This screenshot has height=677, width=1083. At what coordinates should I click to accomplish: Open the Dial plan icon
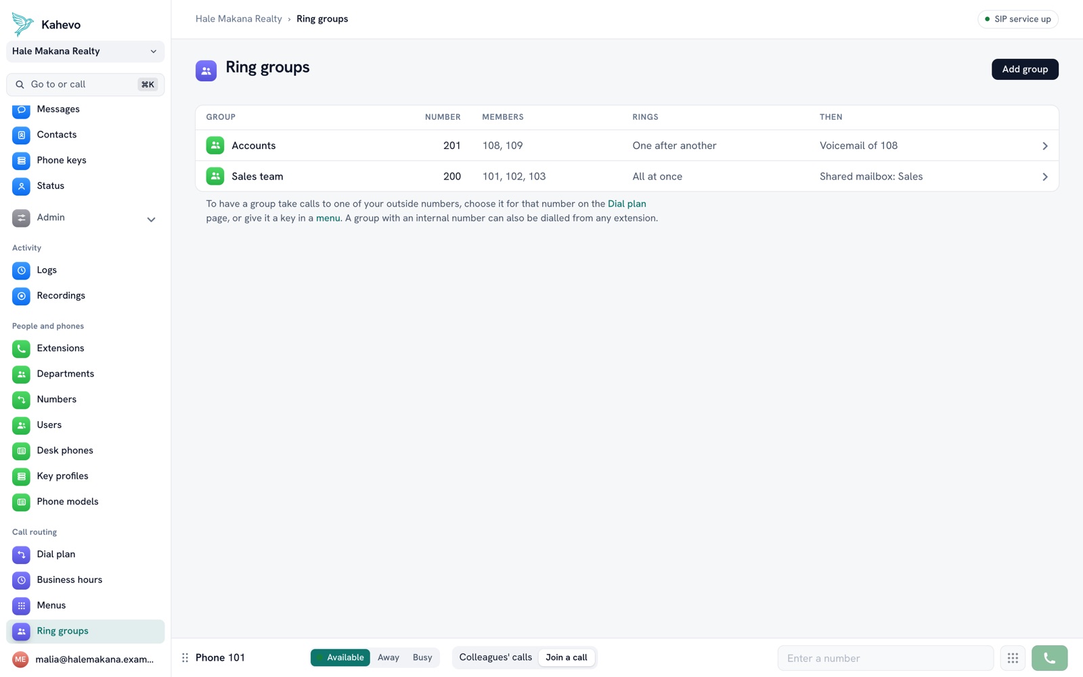tap(21, 554)
